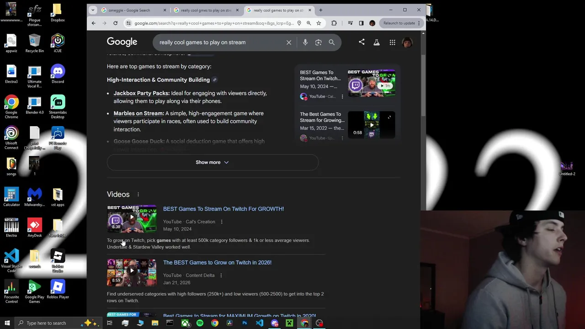Click the Chrome address bar URL
585x329 pixels.
[x=214, y=23]
